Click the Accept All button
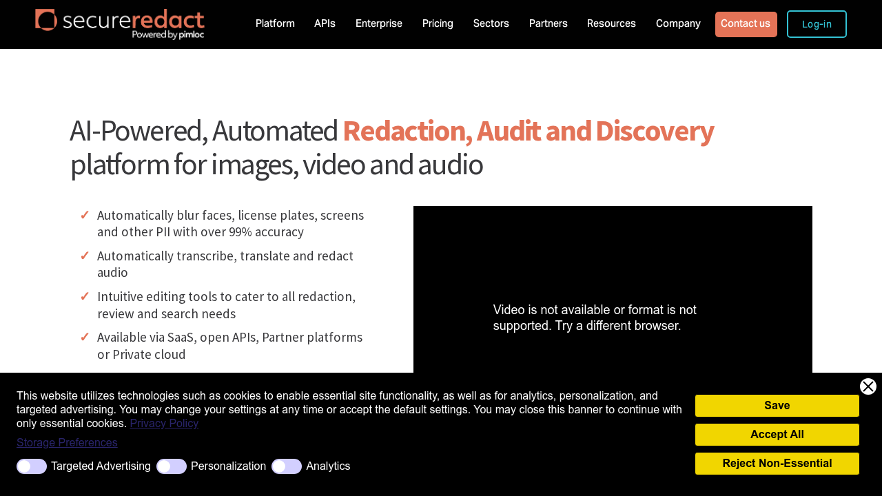 pyautogui.click(x=777, y=435)
